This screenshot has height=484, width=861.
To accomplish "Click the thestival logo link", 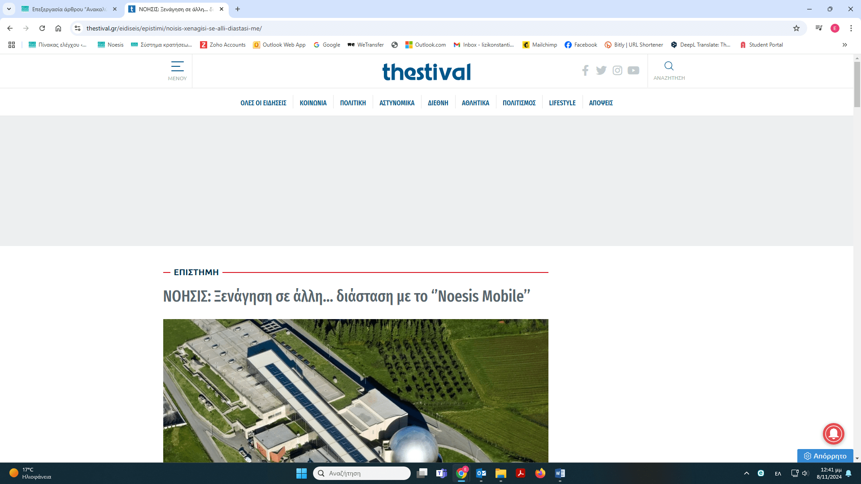I will pyautogui.click(x=426, y=72).
